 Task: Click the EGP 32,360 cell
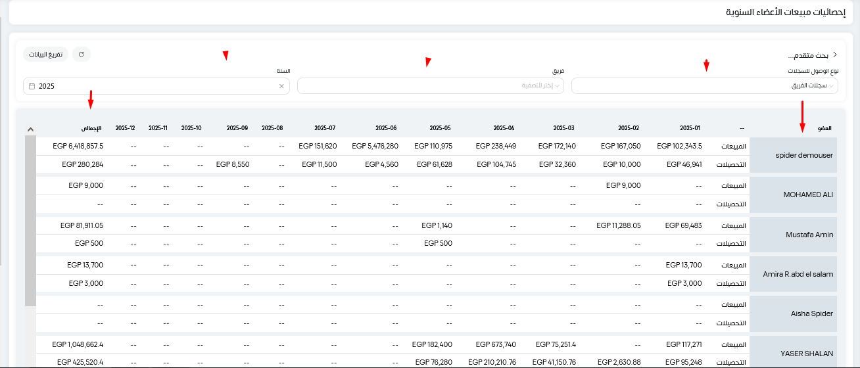(558, 164)
